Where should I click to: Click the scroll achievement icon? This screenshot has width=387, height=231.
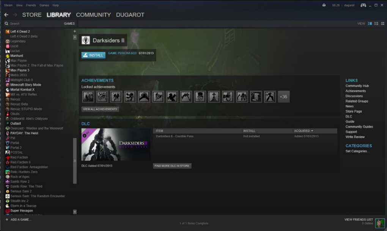point(256,96)
